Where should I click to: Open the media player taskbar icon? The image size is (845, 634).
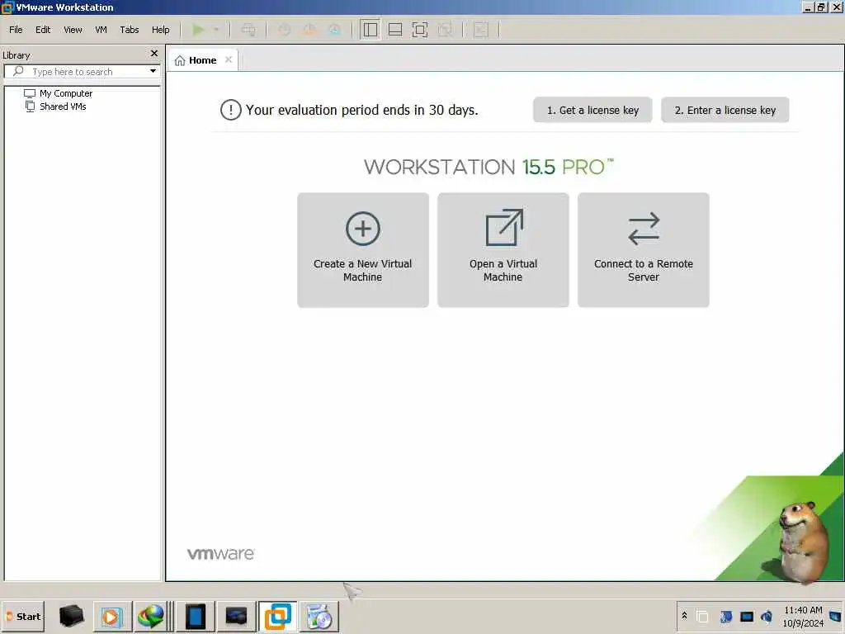[111, 617]
